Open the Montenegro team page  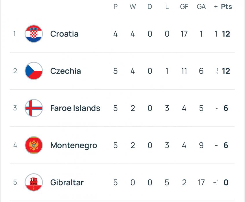coord(73,145)
